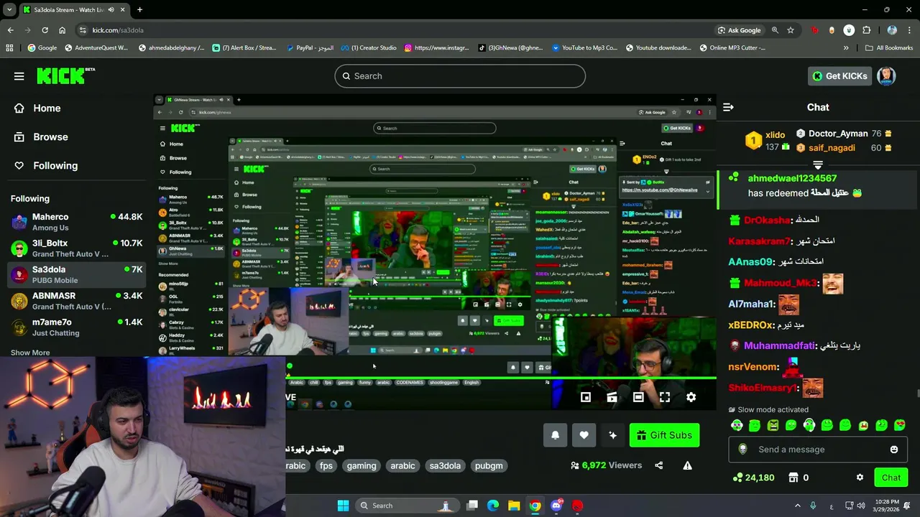This screenshot has width=920, height=517.
Task: Enter fullscreen on the video player
Action: 665,397
